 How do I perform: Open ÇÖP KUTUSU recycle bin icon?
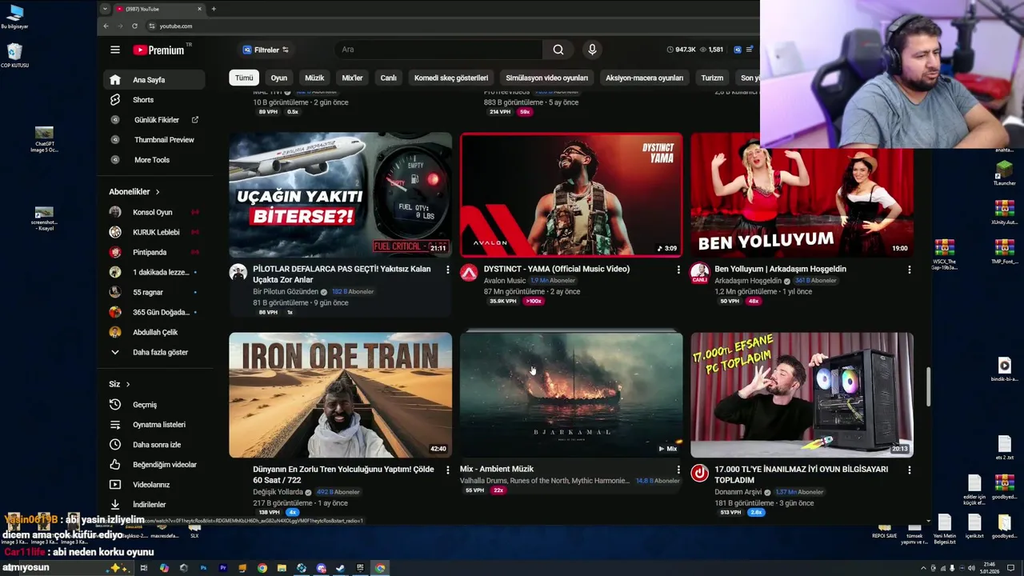pos(14,56)
